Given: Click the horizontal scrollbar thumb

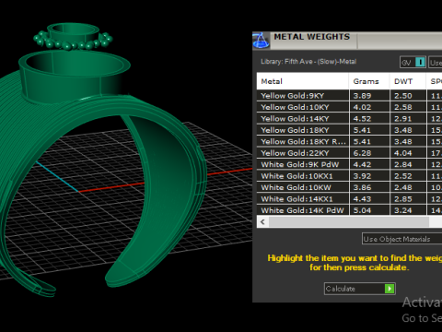Looking at the screenshot, I should [x=349, y=222].
